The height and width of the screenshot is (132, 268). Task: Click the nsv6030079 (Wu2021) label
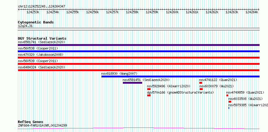(217, 86)
